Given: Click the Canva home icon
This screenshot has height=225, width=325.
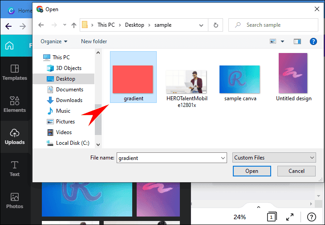Looking at the screenshot, I should point(9,45).
